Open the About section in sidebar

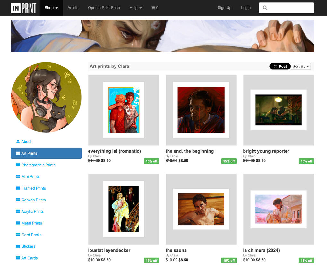click(x=46, y=142)
